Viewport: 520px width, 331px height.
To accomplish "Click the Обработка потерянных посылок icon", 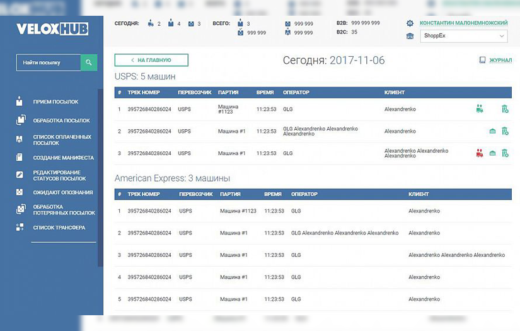I will 21,209.
